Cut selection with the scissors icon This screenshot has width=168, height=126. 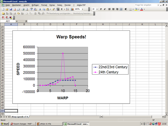click(x=40, y=9)
